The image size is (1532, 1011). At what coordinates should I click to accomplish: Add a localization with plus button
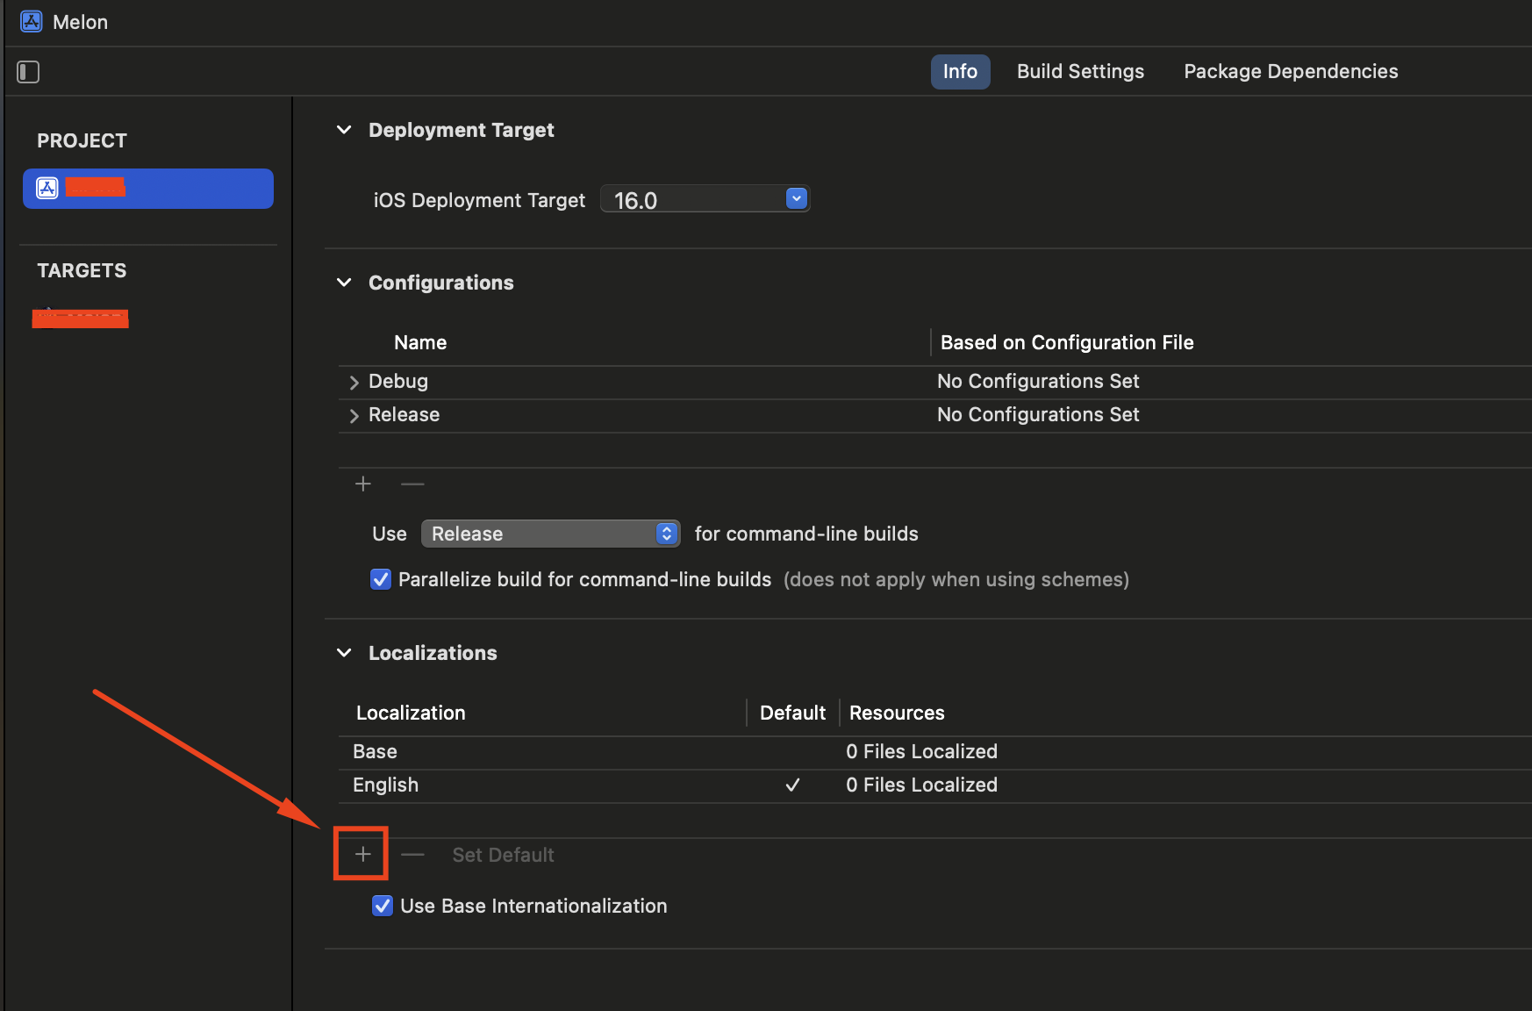tap(362, 854)
